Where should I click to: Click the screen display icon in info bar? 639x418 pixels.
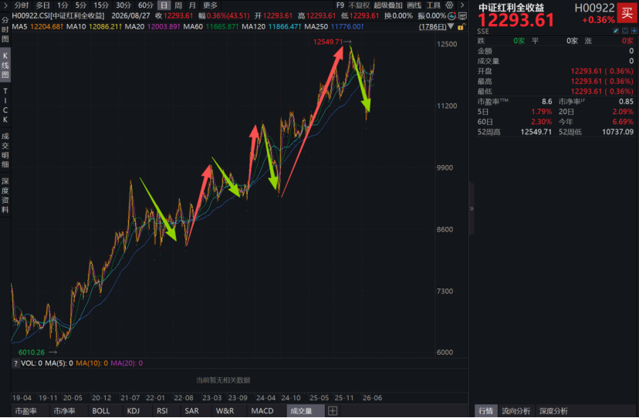click(462, 16)
